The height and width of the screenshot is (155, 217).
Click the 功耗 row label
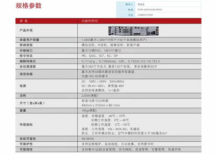[x=23, y=96]
